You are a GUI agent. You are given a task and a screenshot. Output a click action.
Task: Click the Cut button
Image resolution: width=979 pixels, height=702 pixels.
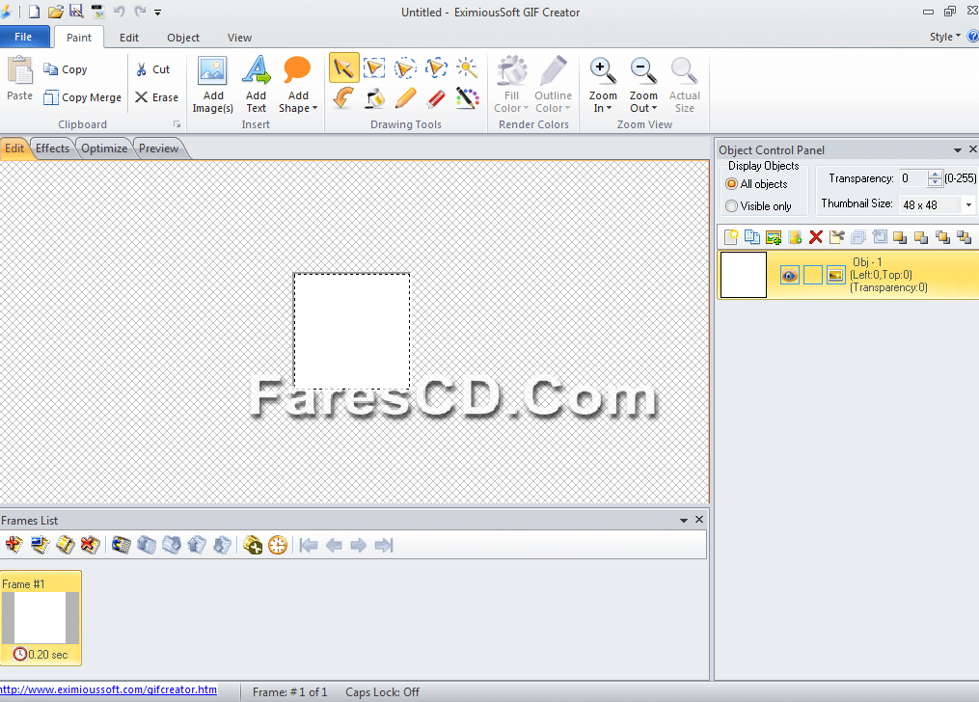(x=153, y=69)
